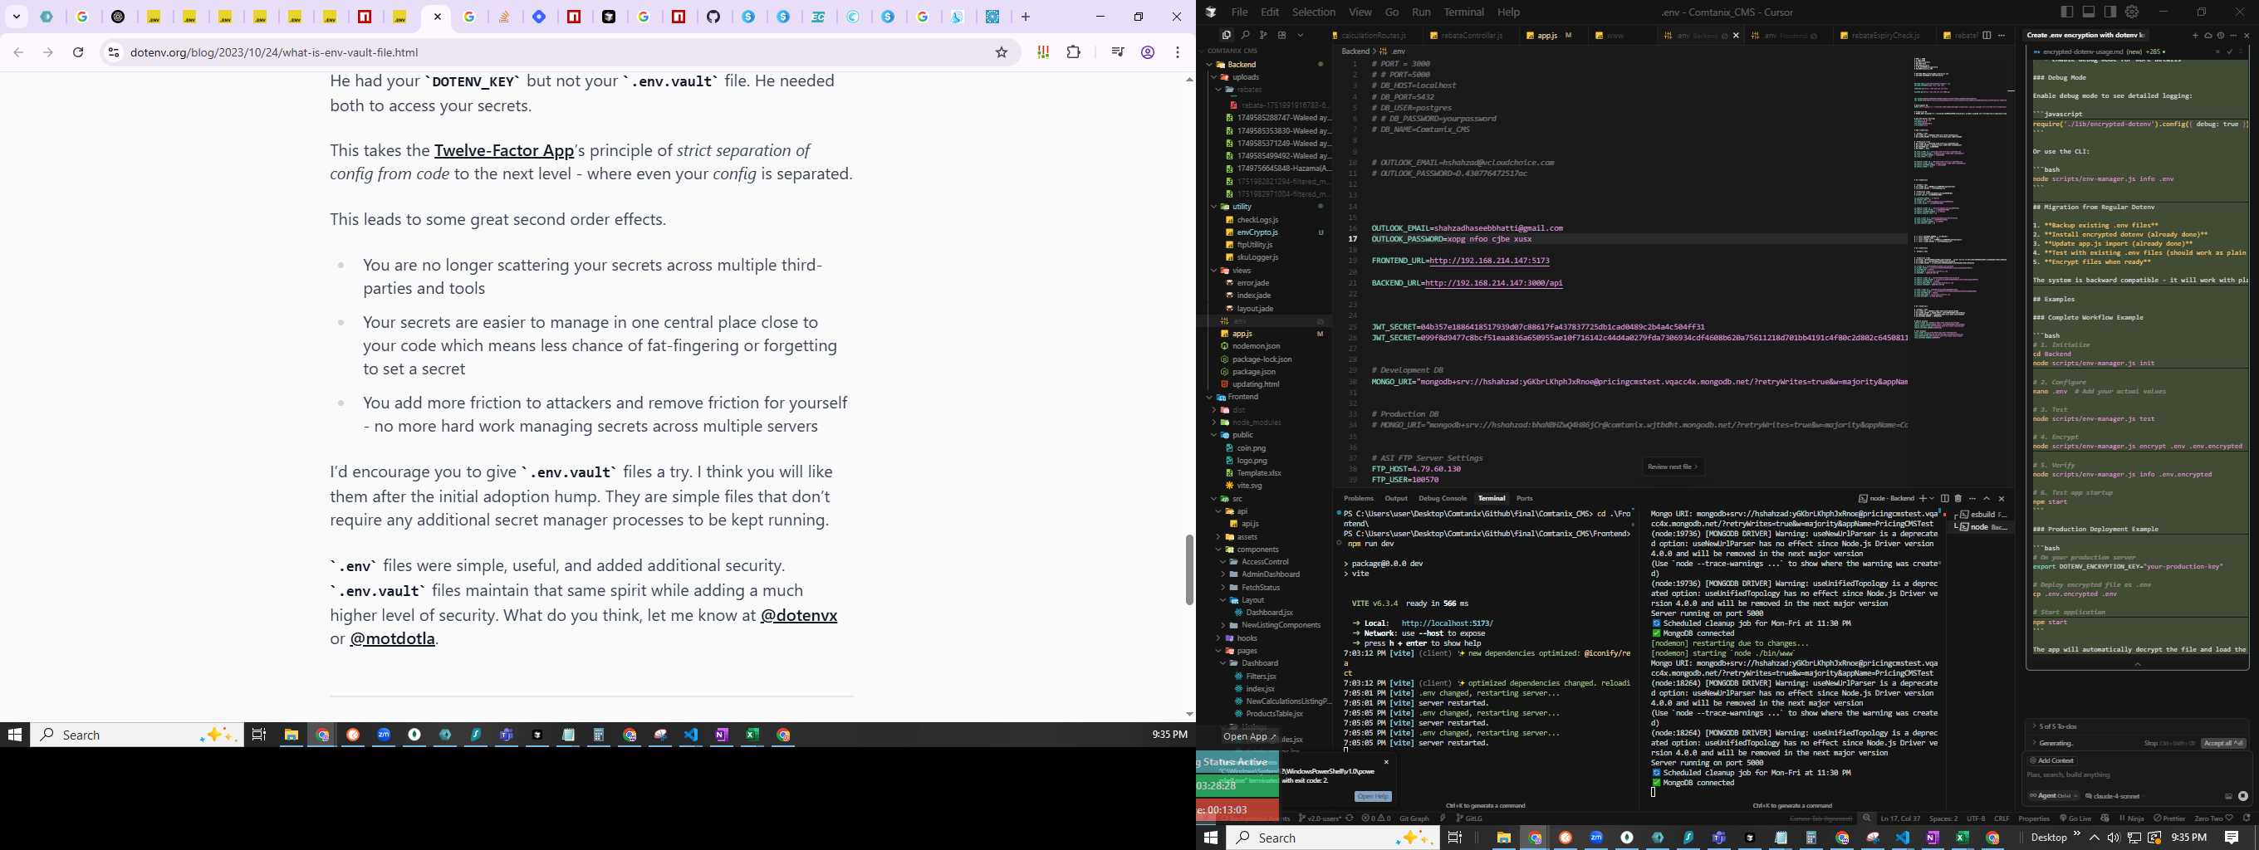Click the Chrome page vertical scrollbar thumb
The height and width of the screenshot is (850, 2259).
pyautogui.click(x=1189, y=569)
